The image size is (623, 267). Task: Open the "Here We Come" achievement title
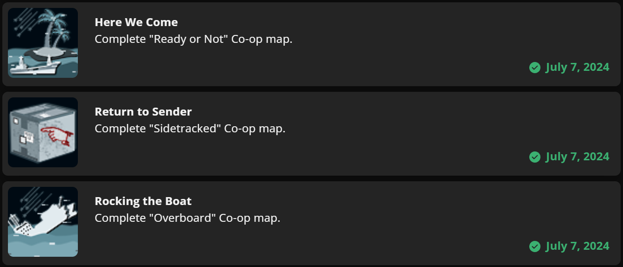coord(136,22)
